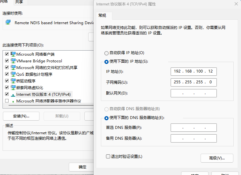Select 自动获得 IP 地址 radio button
241x175 pixels.
(106, 53)
